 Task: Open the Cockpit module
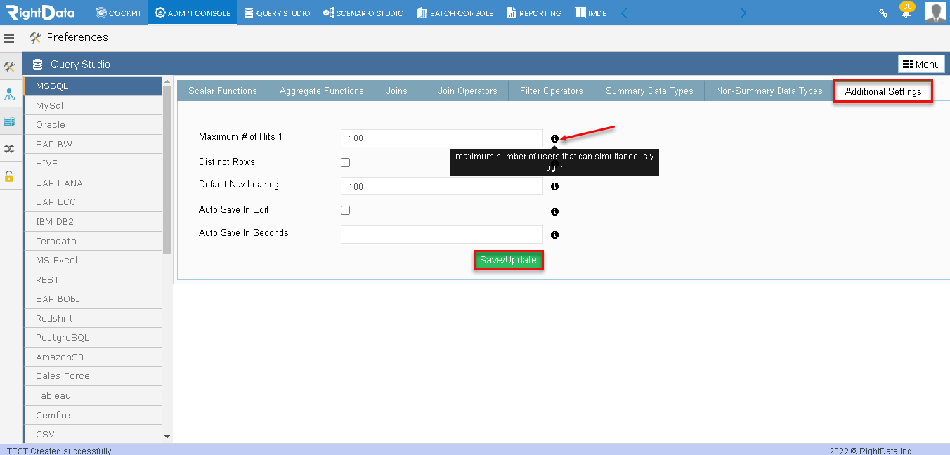point(118,13)
